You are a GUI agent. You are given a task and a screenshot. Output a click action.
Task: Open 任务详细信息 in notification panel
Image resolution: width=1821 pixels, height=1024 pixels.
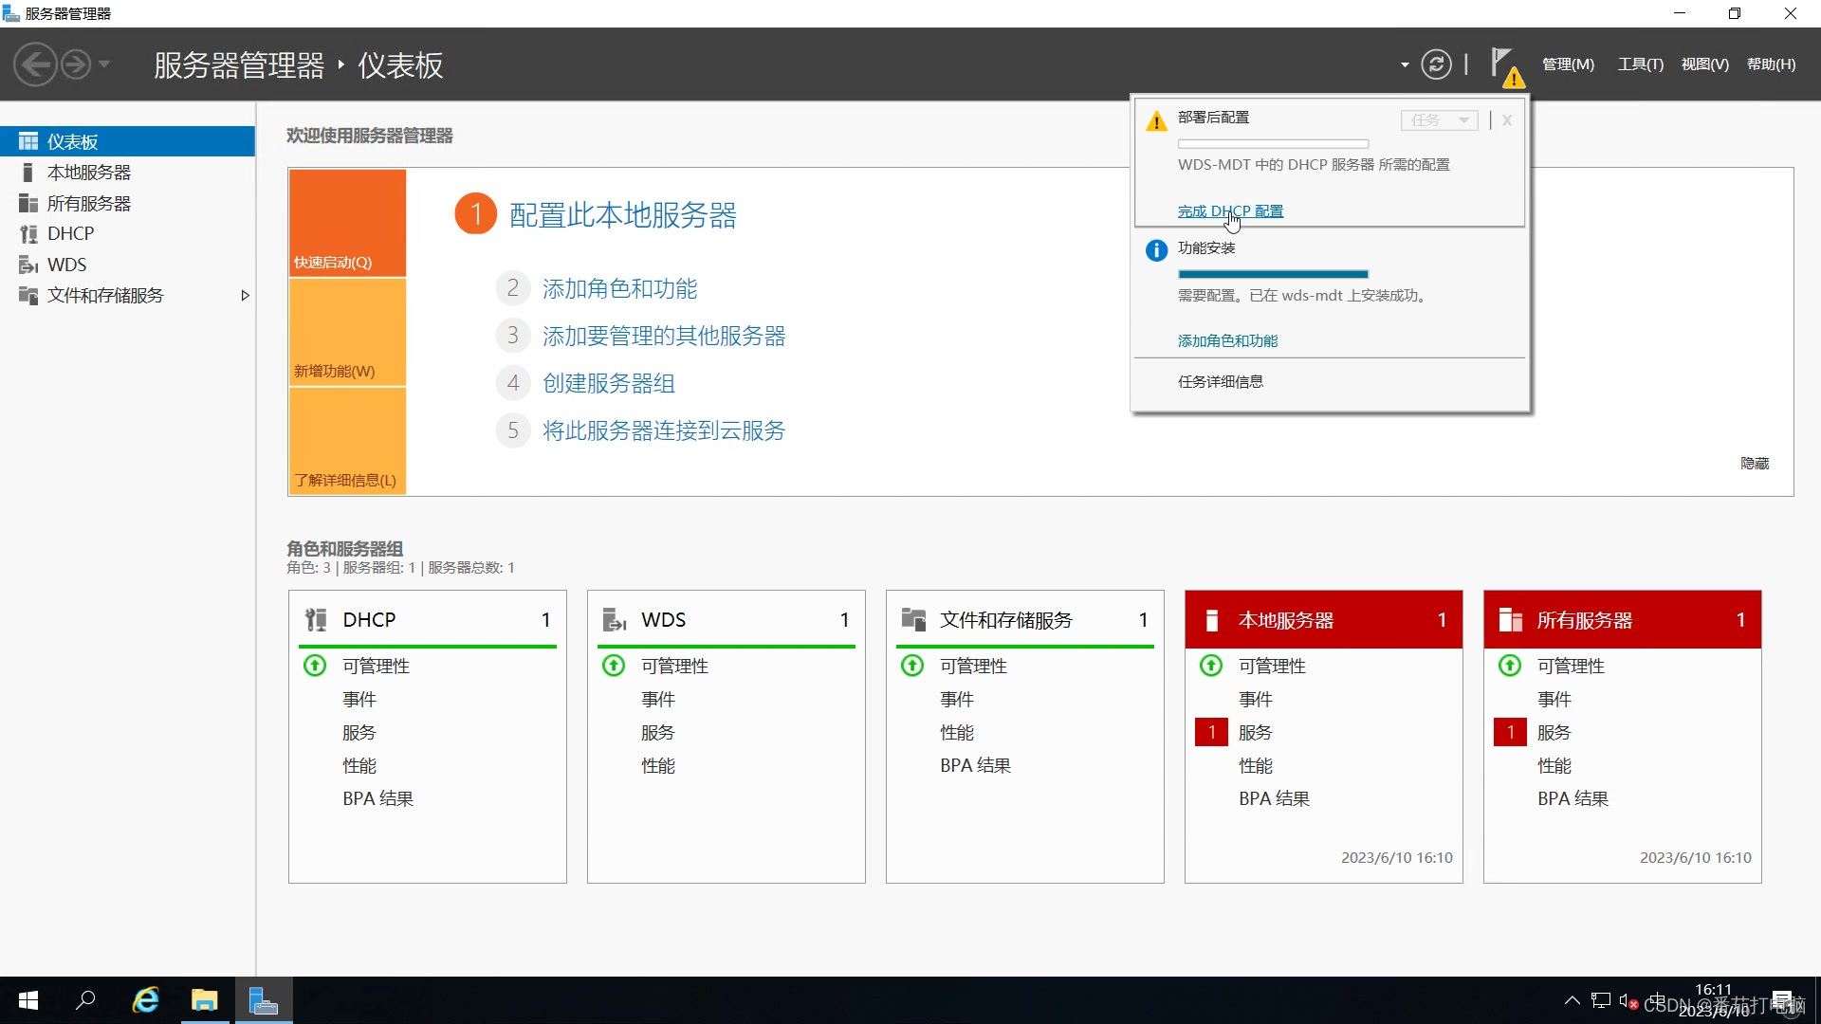click(1221, 382)
